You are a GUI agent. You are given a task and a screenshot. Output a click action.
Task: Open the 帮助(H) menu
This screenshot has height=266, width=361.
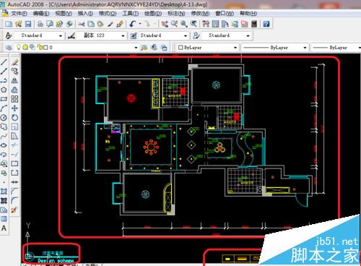point(248,13)
